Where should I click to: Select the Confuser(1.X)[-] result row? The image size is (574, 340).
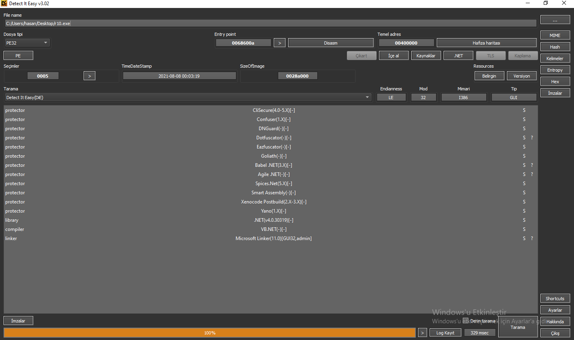pos(271,119)
